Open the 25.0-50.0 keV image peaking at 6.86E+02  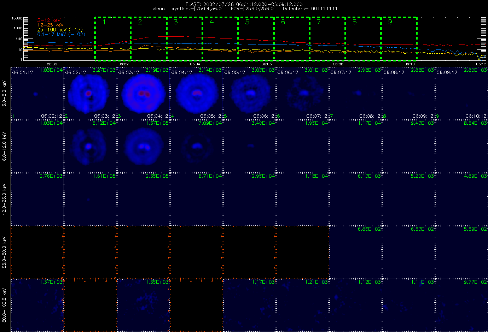pyautogui.click(x=355, y=252)
